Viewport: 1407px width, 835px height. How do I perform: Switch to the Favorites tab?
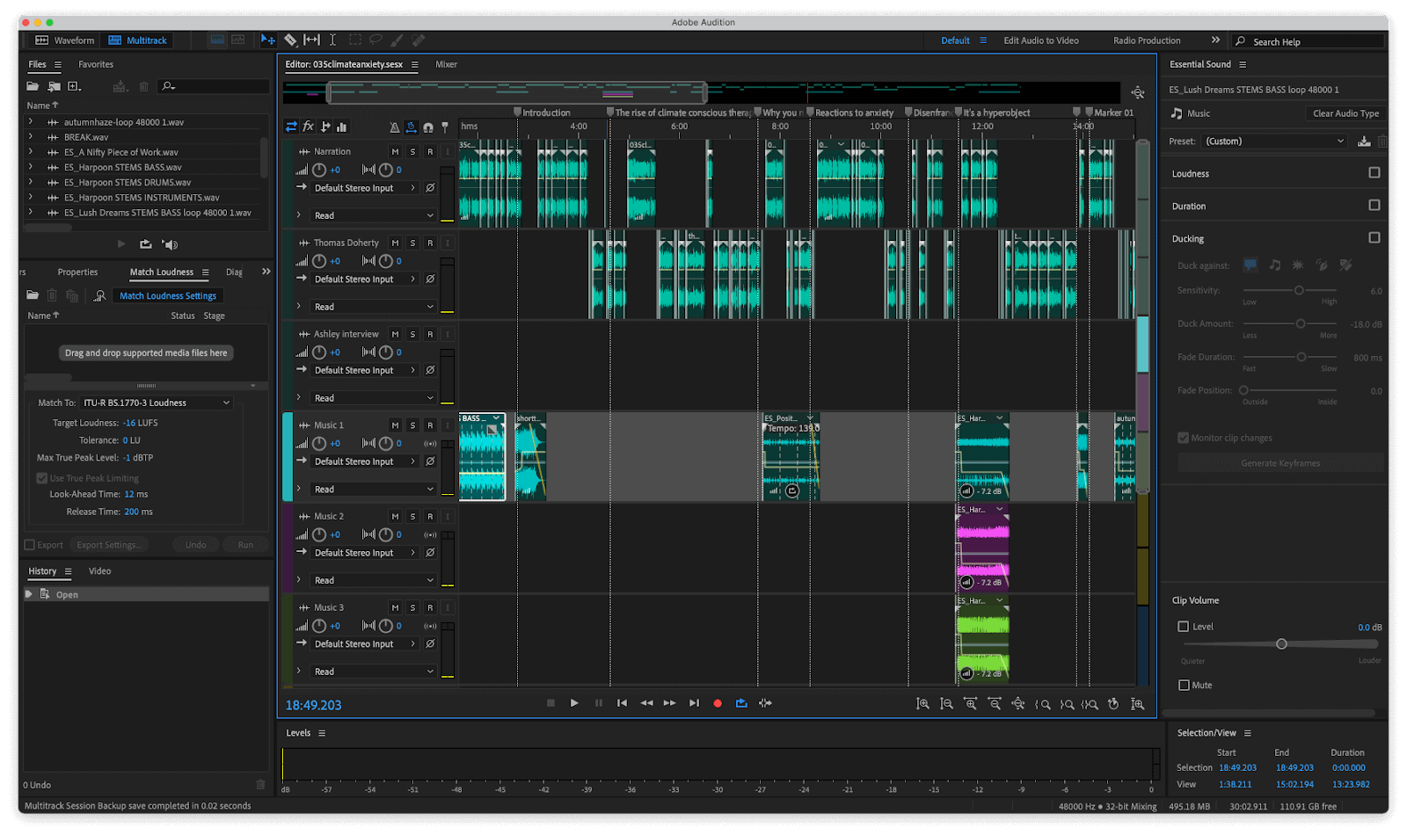pos(96,64)
